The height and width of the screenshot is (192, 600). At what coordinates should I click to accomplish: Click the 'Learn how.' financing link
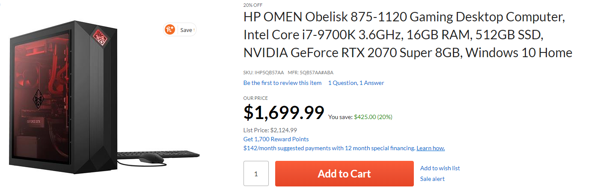click(430, 148)
